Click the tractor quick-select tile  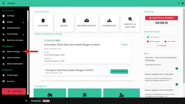(x=50, y=93)
